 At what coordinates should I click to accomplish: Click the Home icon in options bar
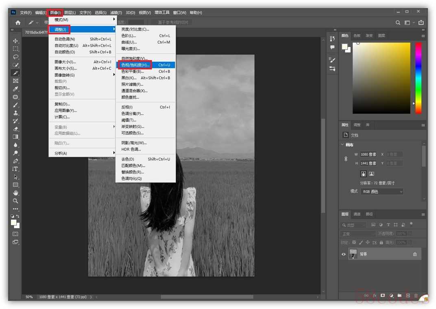[18, 22]
